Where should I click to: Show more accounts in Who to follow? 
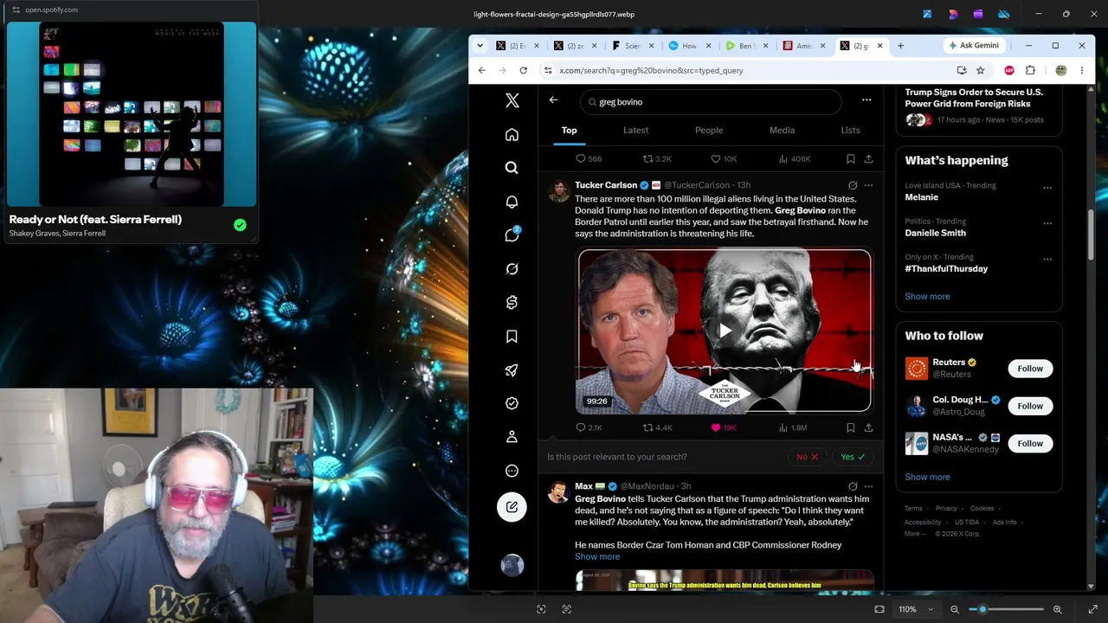click(x=927, y=477)
